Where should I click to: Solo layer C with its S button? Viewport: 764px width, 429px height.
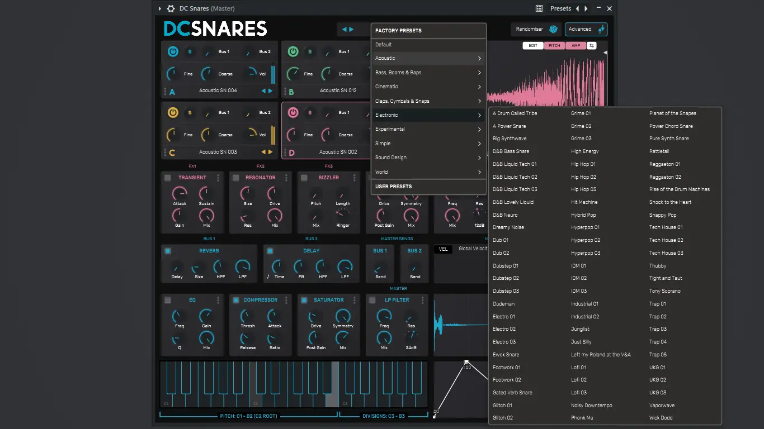(190, 113)
